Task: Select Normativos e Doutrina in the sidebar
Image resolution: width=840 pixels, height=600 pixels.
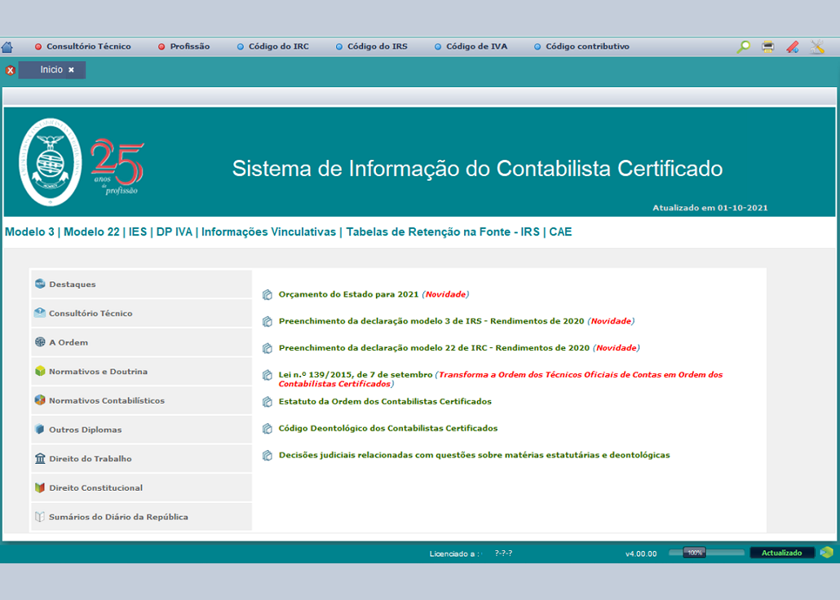Action: click(x=141, y=371)
